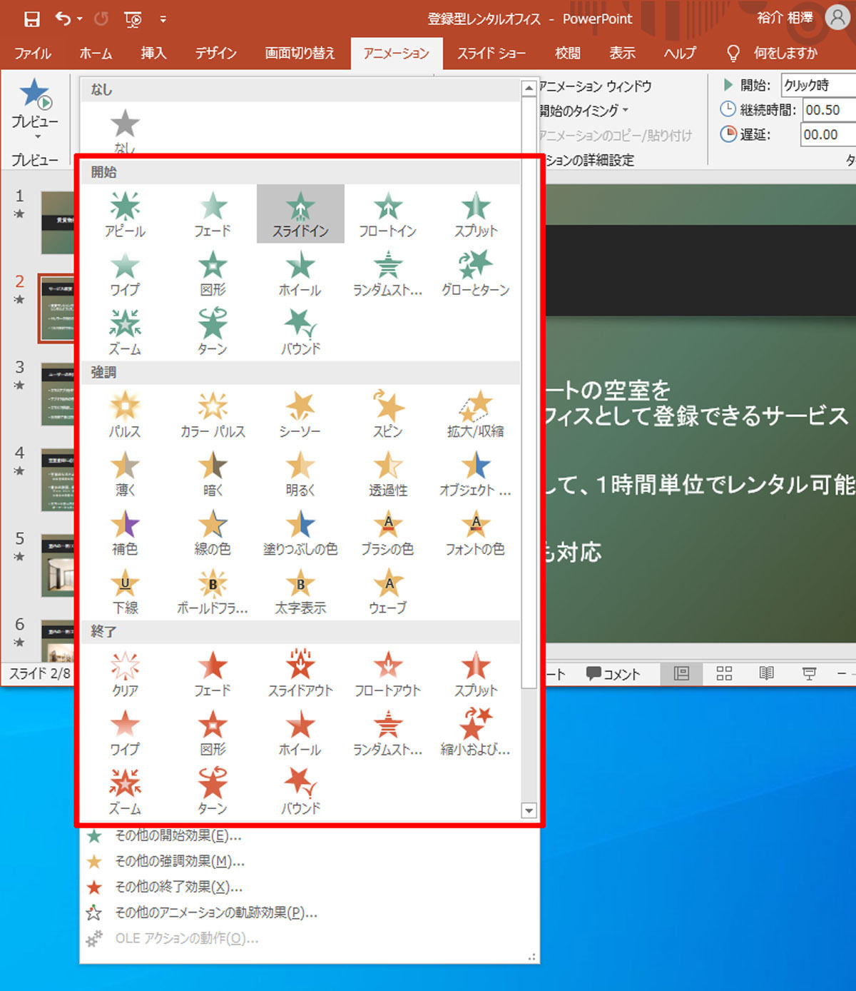Pick the フロートイン entrance effect
The width and height of the screenshot is (856, 991).
click(388, 214)
